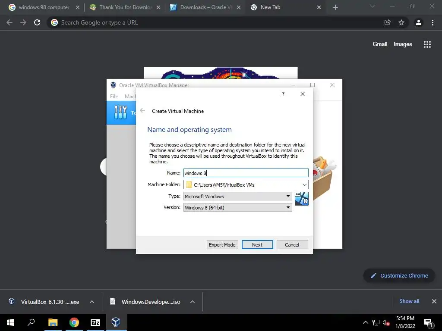The image size is (442, 331).
Task: Open the Images link
Action: [x=403, y=44]
